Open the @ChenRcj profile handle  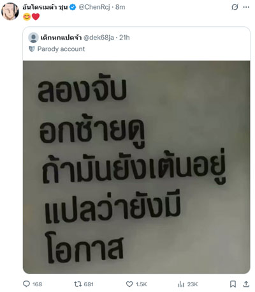pos(94,7)
